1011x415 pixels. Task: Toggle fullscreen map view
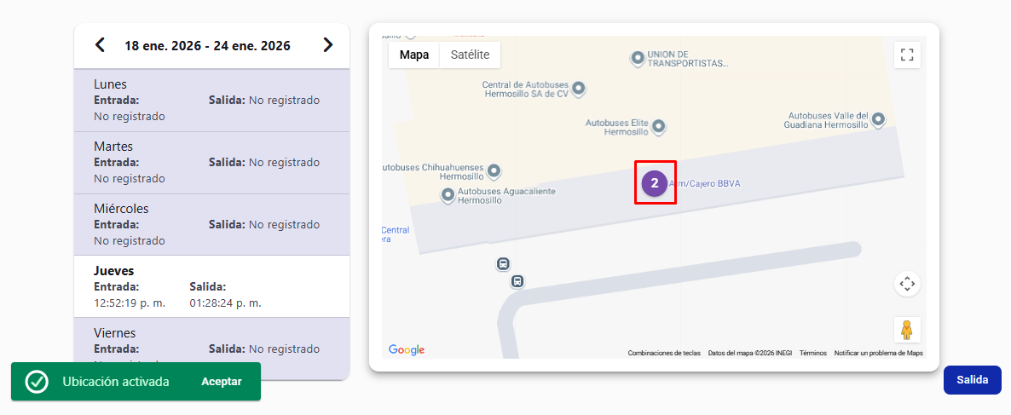tap(907, 55)
